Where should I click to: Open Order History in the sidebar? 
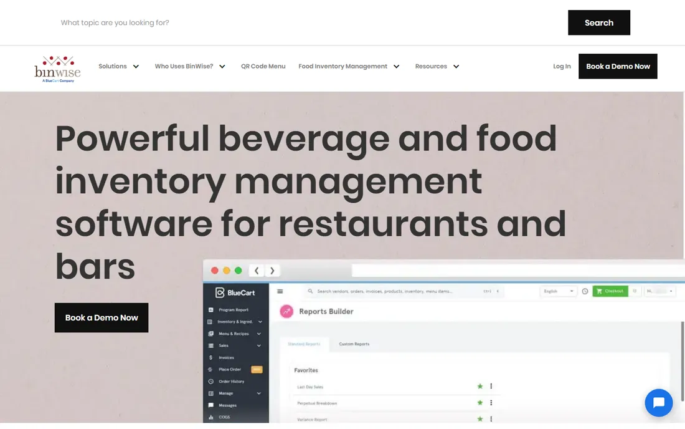pos(231,382)
